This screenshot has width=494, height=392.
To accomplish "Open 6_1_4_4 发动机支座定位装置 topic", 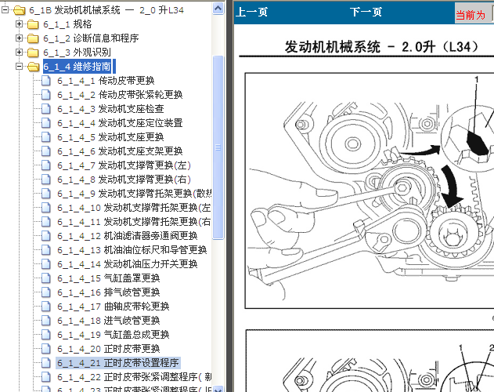I will 120,123.
